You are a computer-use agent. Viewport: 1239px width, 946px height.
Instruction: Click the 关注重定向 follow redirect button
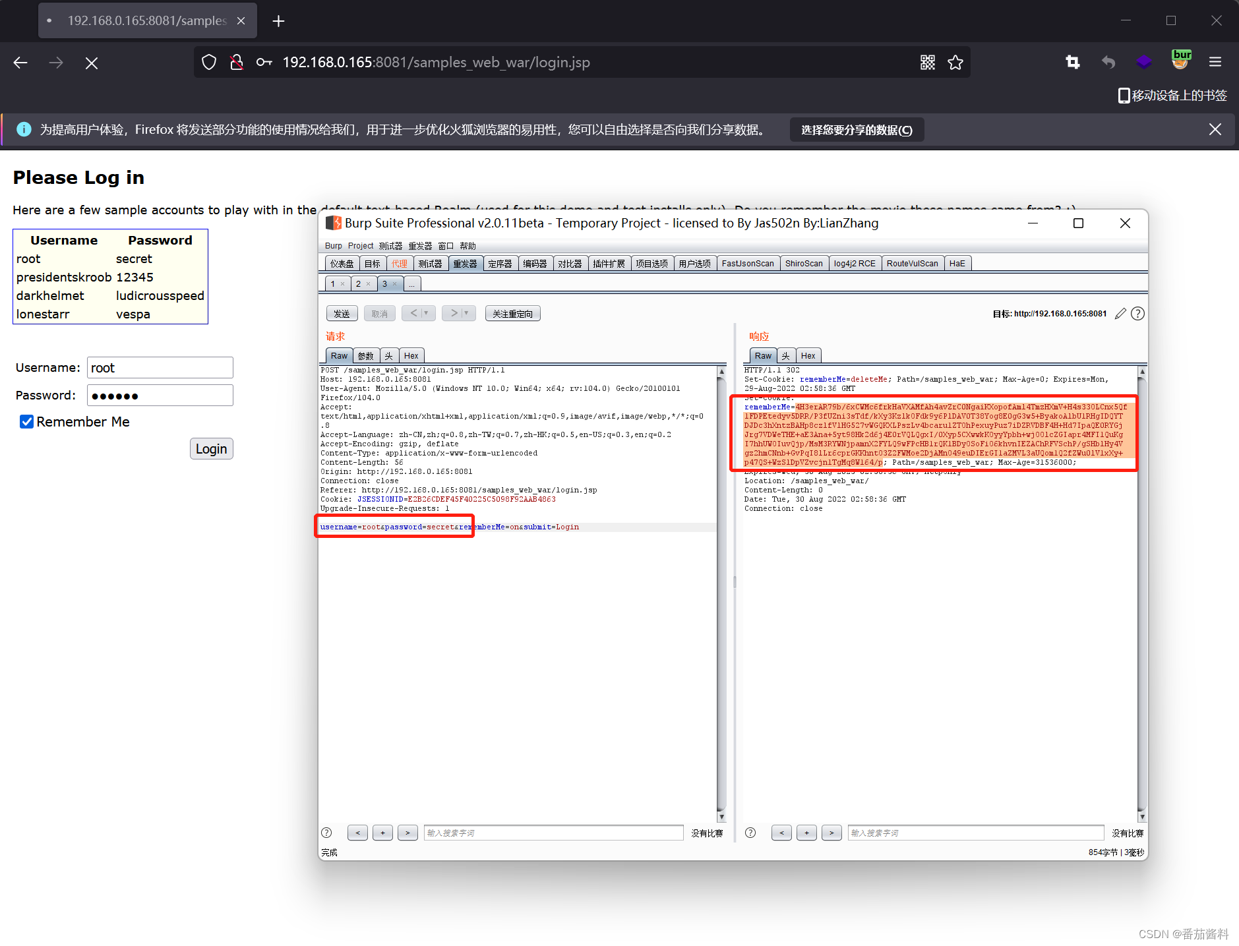point(512,314)
